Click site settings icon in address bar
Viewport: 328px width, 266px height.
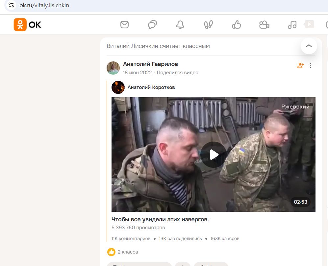click(x=11, y=5)
